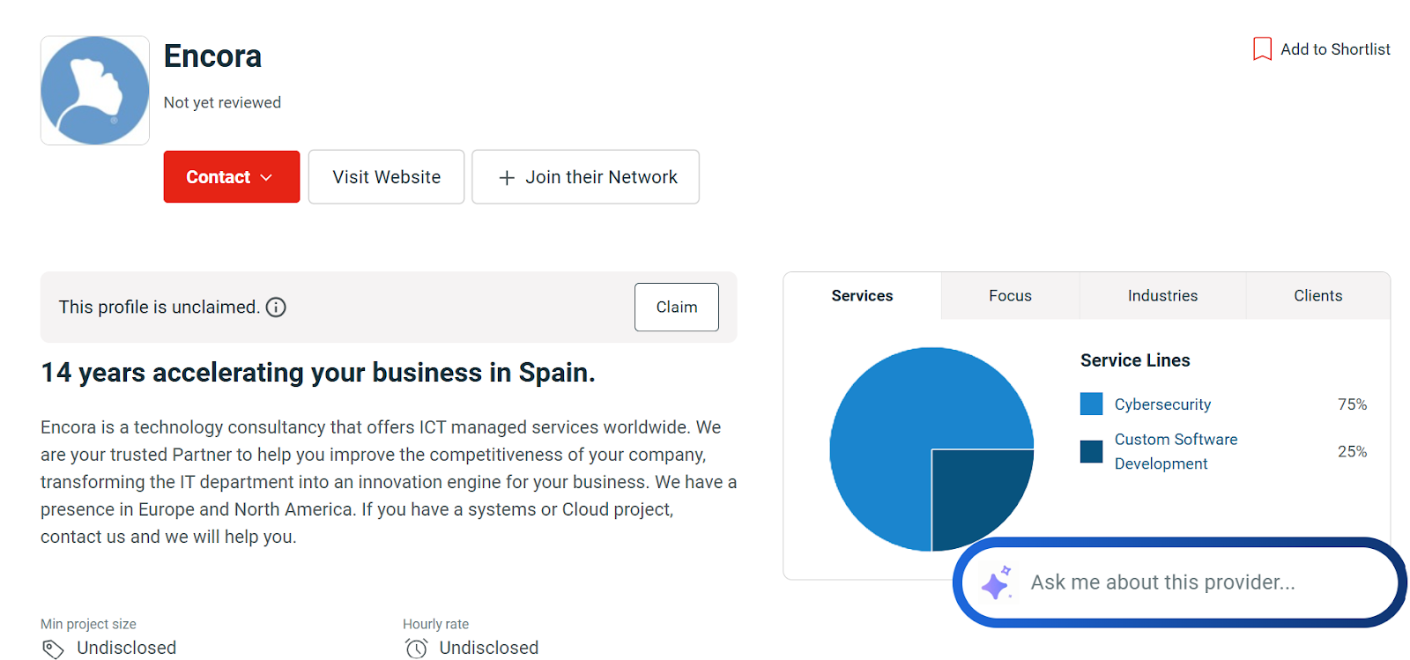
Task: Click the Cybersecurity service line link
Action: point(1162,404)
